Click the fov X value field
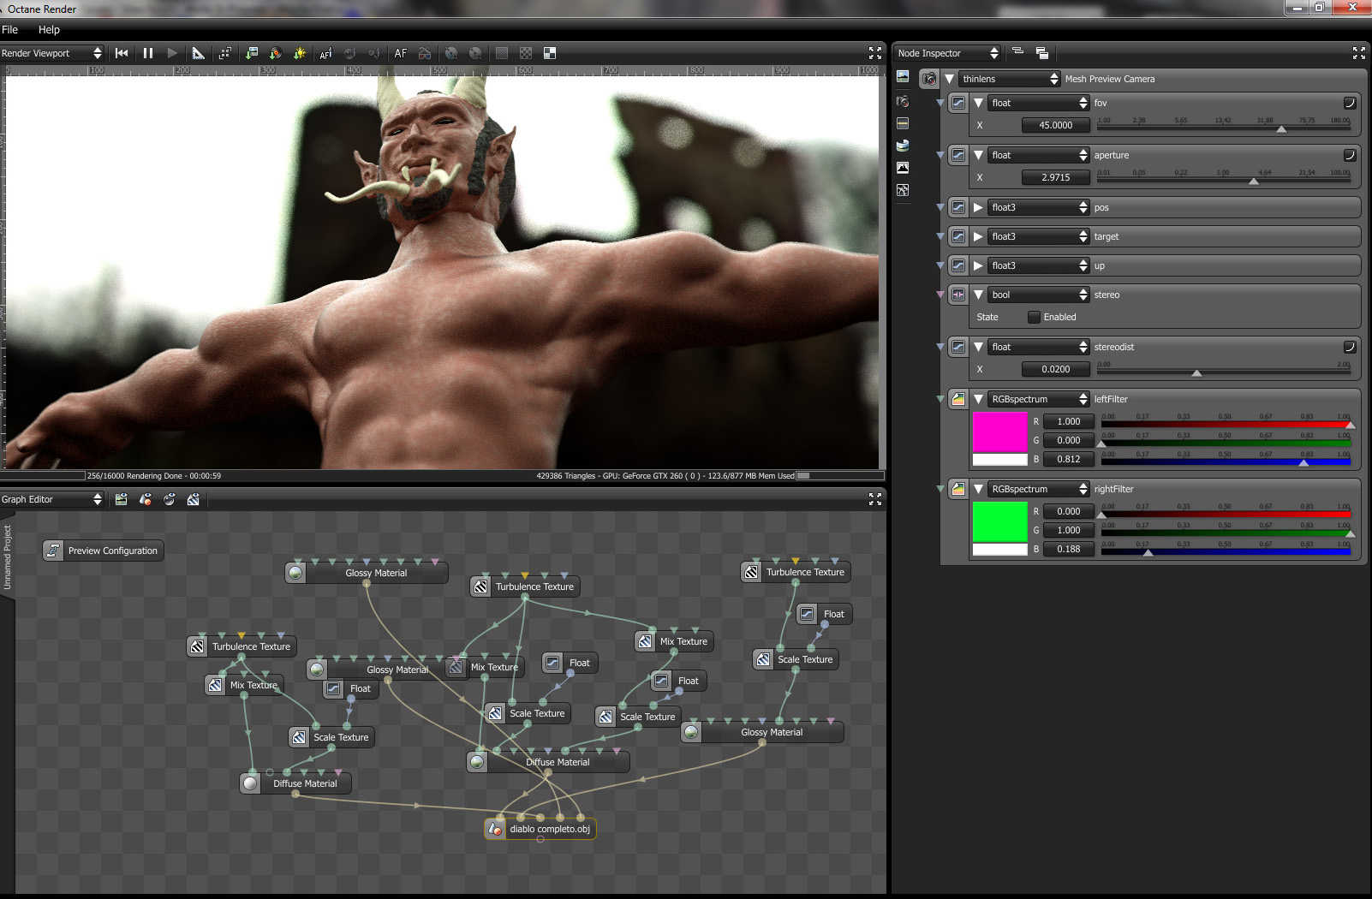Image resolution: width=1372 pixels, height=899 pixels. [1056, 125]
